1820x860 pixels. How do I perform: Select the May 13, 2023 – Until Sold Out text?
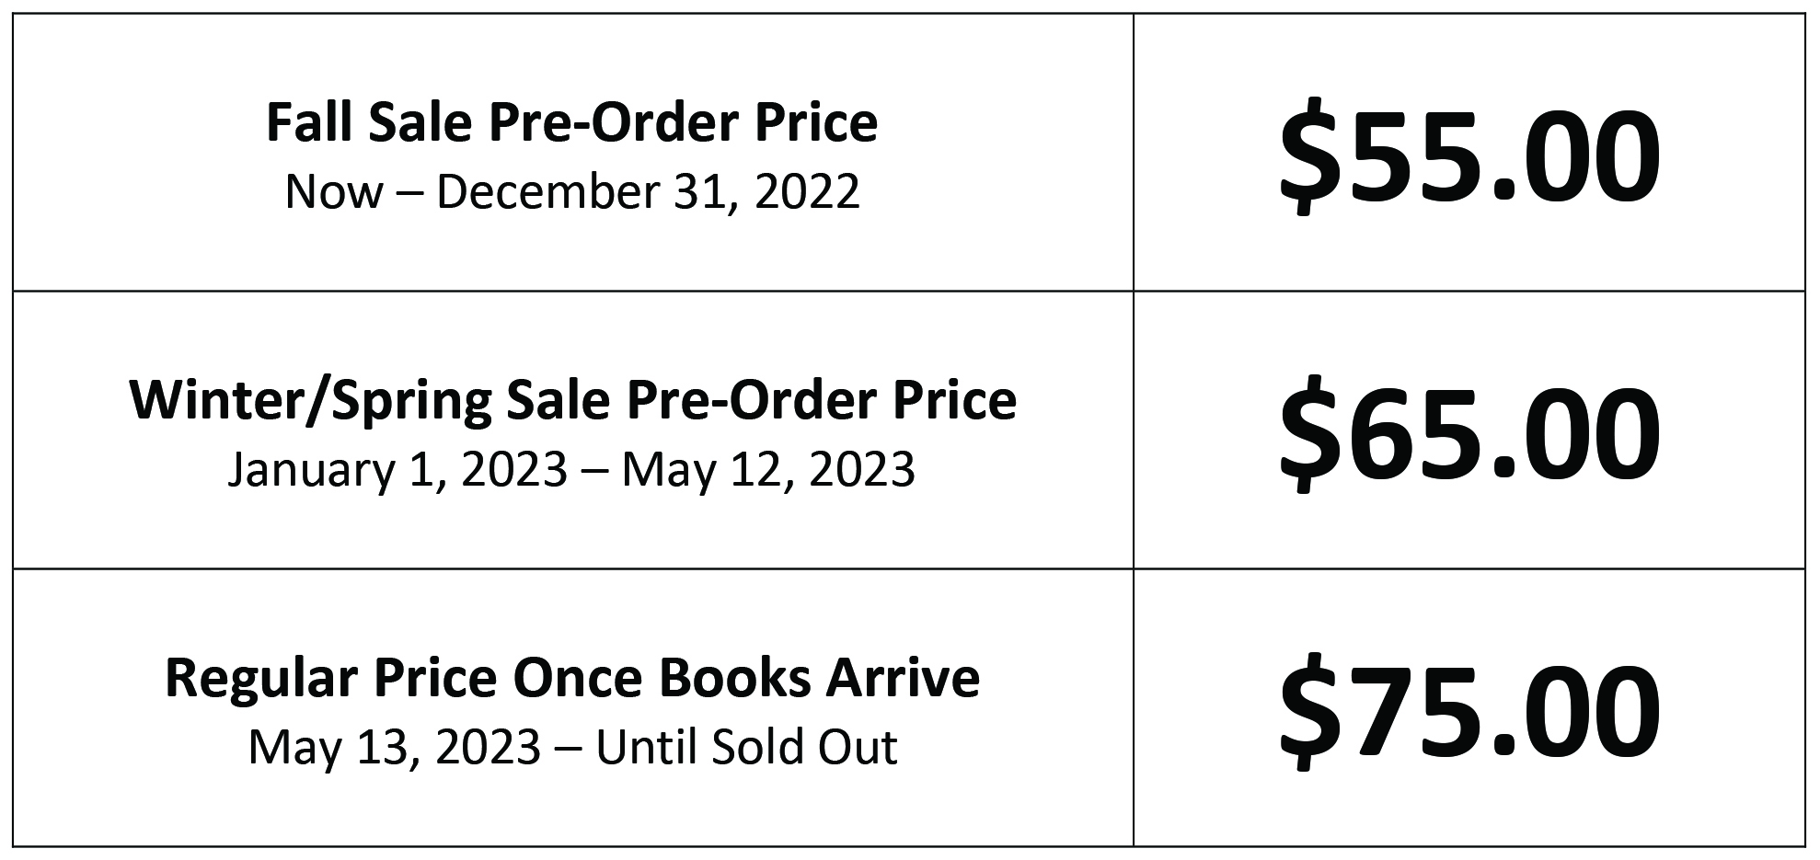[572, 747]
